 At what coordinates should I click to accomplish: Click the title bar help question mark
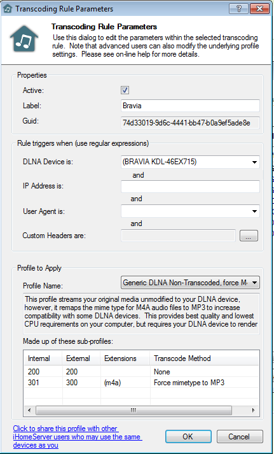239,8
